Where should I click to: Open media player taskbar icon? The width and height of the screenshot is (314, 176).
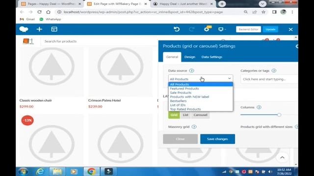74,172
